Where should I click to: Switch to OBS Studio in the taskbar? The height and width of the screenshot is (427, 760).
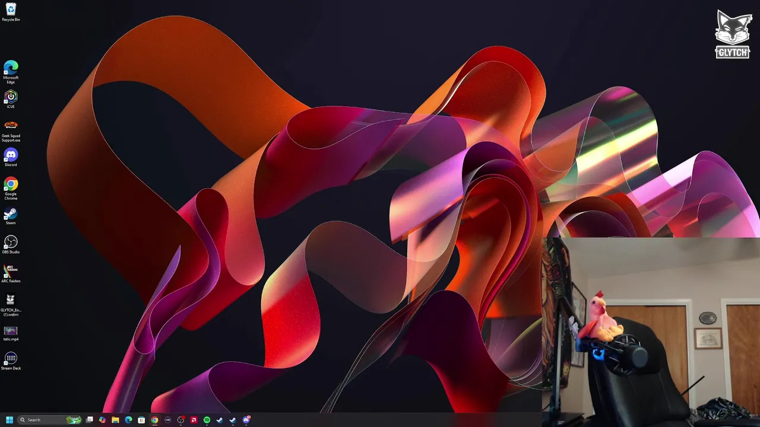point(180,420)
